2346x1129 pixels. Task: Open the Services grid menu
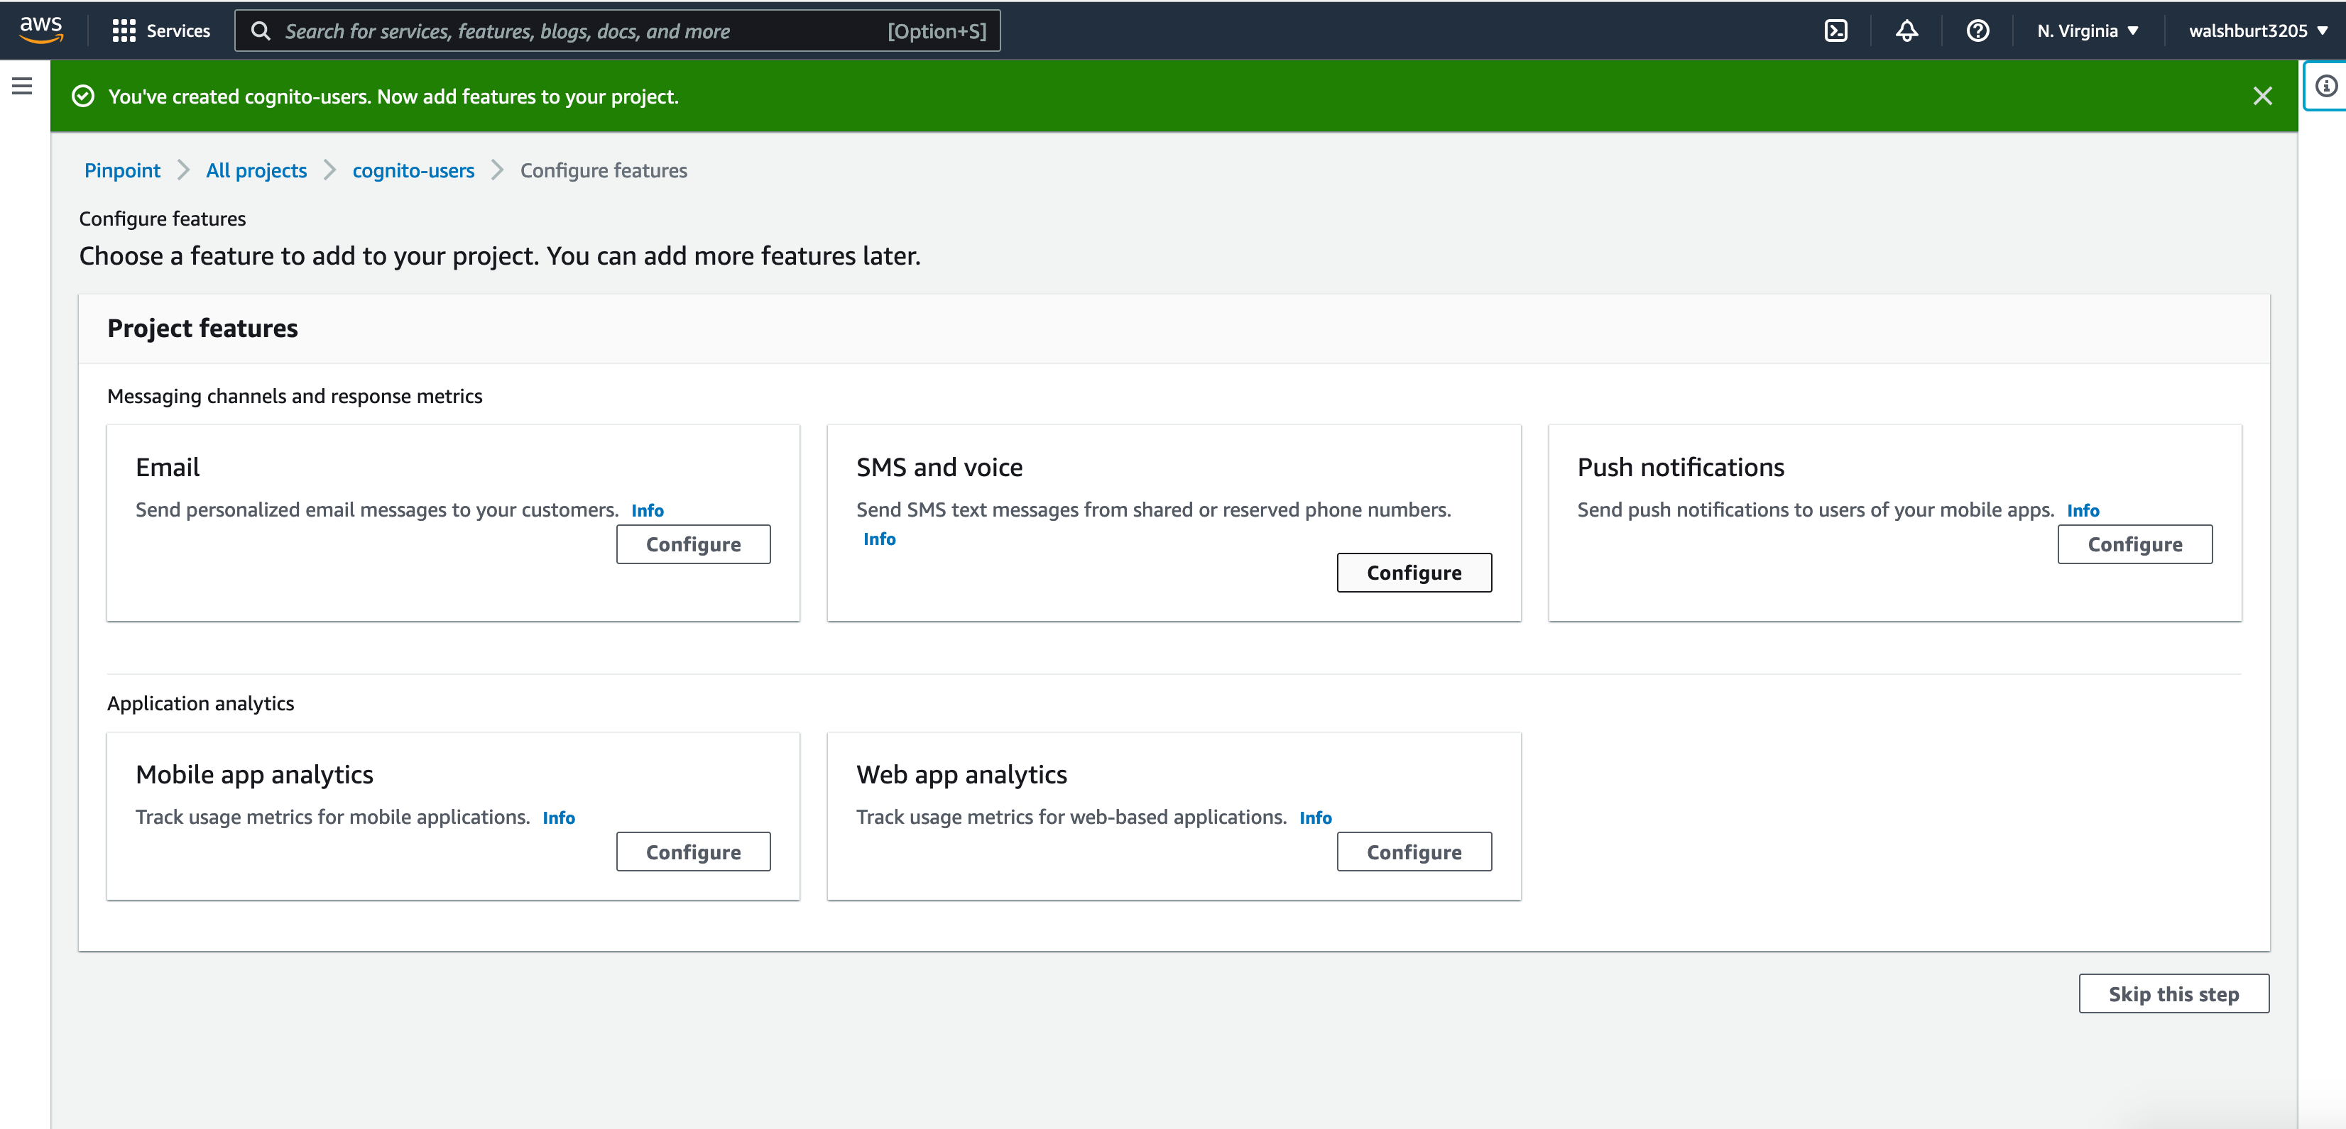tap(124, 31)
